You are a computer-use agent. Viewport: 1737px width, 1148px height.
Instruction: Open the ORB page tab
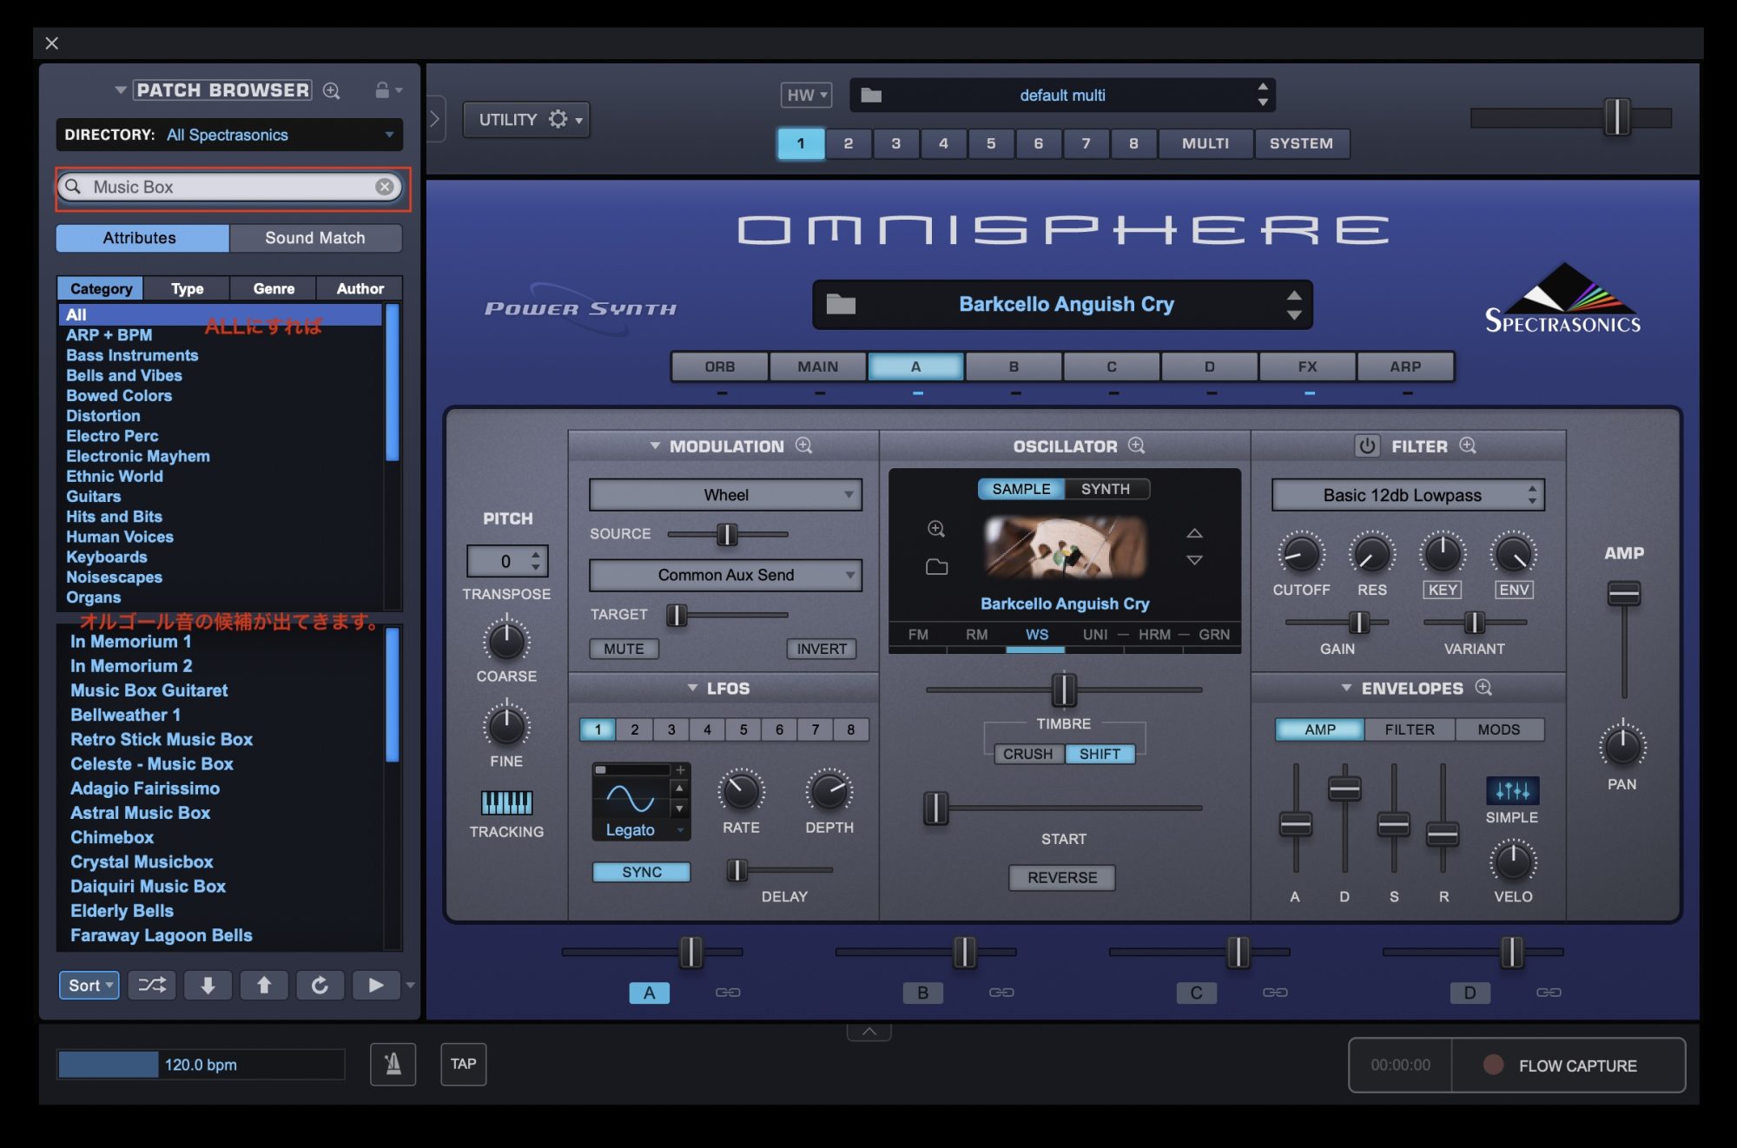coord(720,366)
